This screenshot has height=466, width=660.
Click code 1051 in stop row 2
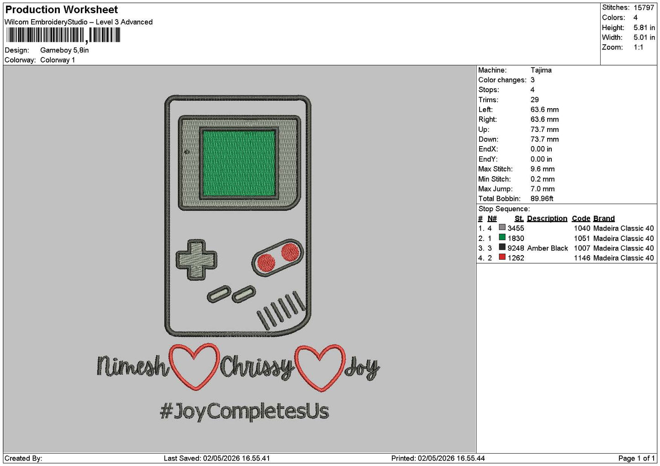click(x=582, y=238)
